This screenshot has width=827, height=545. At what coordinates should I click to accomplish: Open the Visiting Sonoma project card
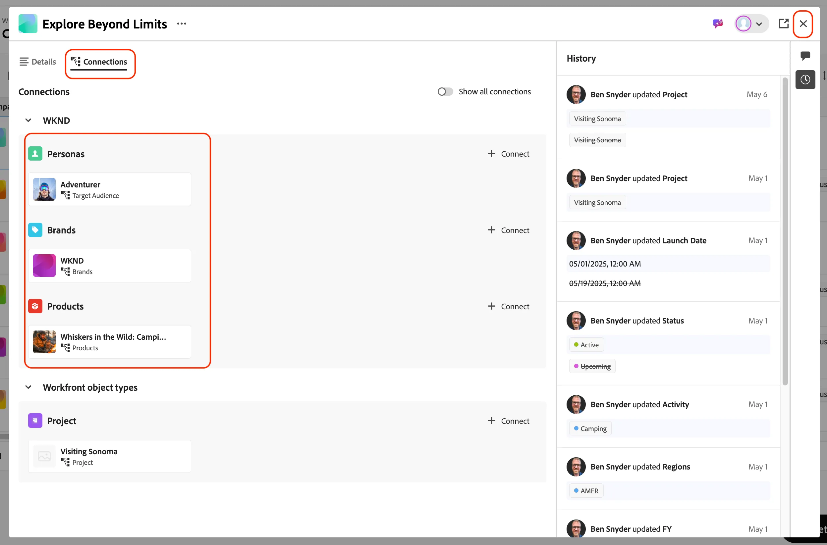pos(110,456)
